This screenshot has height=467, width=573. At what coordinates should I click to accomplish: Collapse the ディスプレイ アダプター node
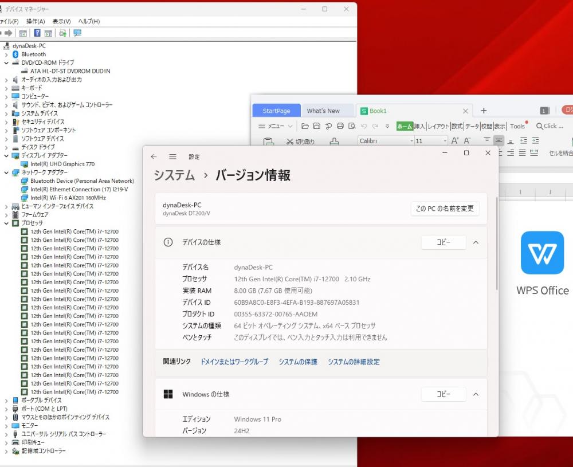pyautogui.click(x=6, y=156)
